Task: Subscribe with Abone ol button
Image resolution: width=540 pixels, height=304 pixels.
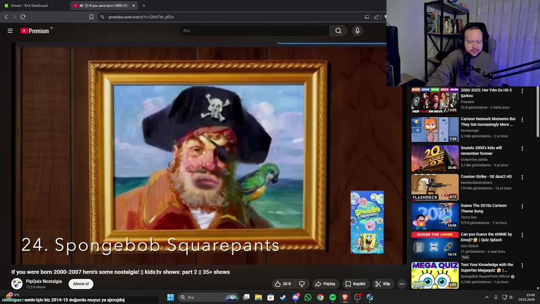Action: (x=81, y=284)
